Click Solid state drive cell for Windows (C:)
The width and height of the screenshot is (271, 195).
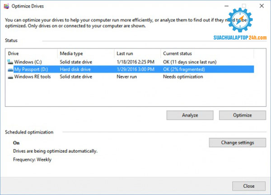[x=76, y=62]
